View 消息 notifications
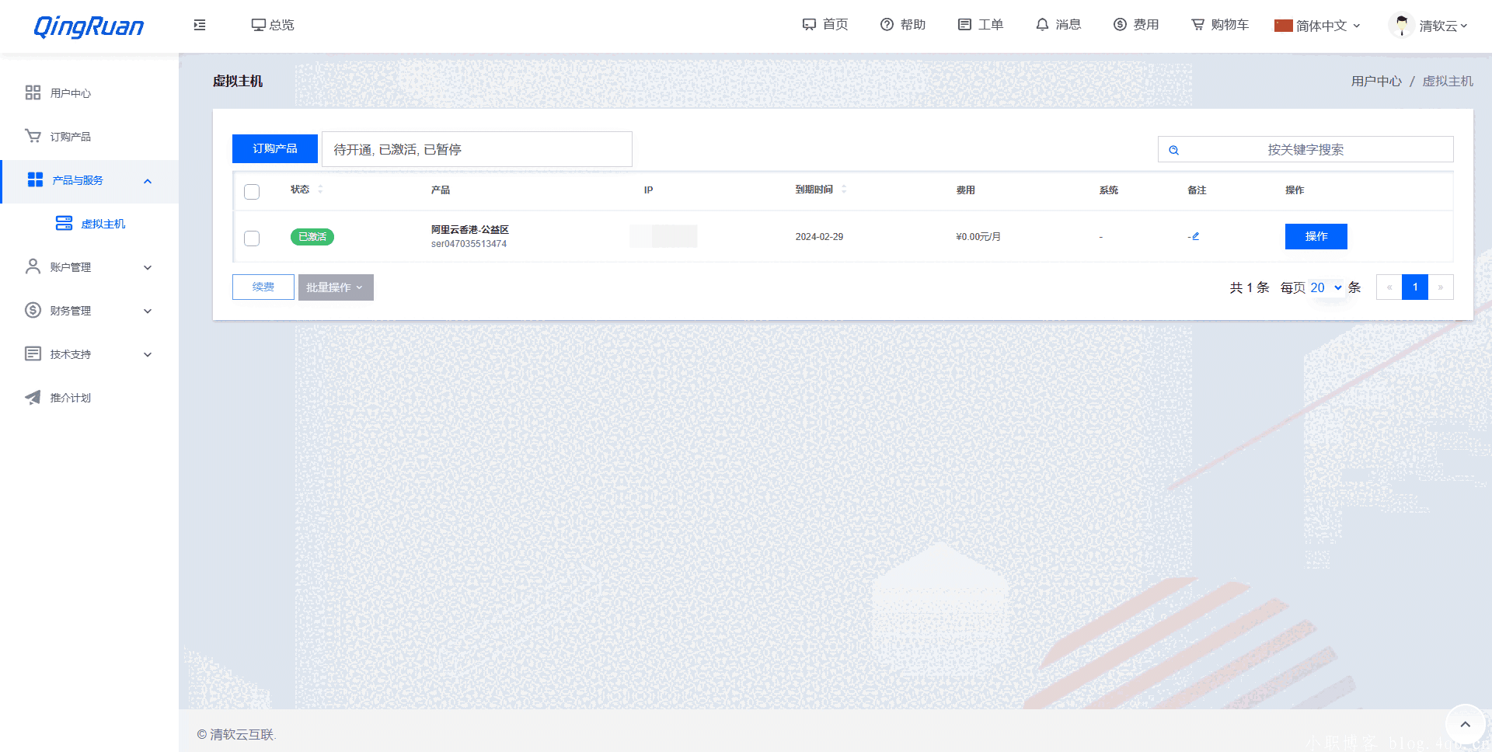1492x752 pixels. point(1058,25)
